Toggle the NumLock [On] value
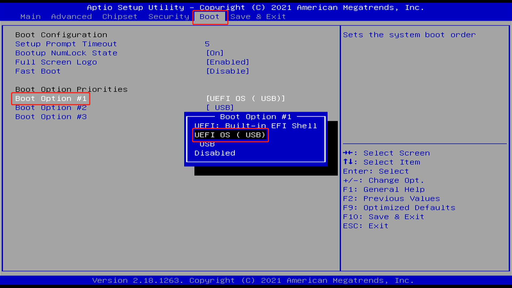 tap(215, 53)
